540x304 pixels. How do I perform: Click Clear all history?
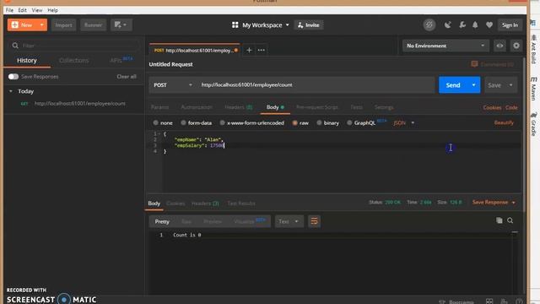(x=127, y=77)
